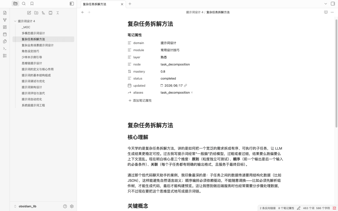Open the help icon

click(x=65, y=206)
